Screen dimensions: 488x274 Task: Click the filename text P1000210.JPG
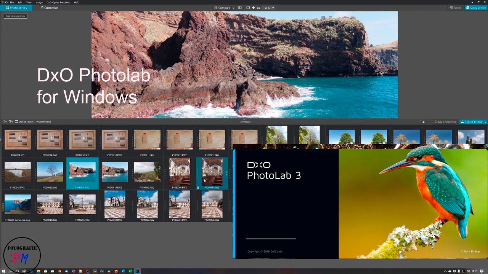click(82, 155)
